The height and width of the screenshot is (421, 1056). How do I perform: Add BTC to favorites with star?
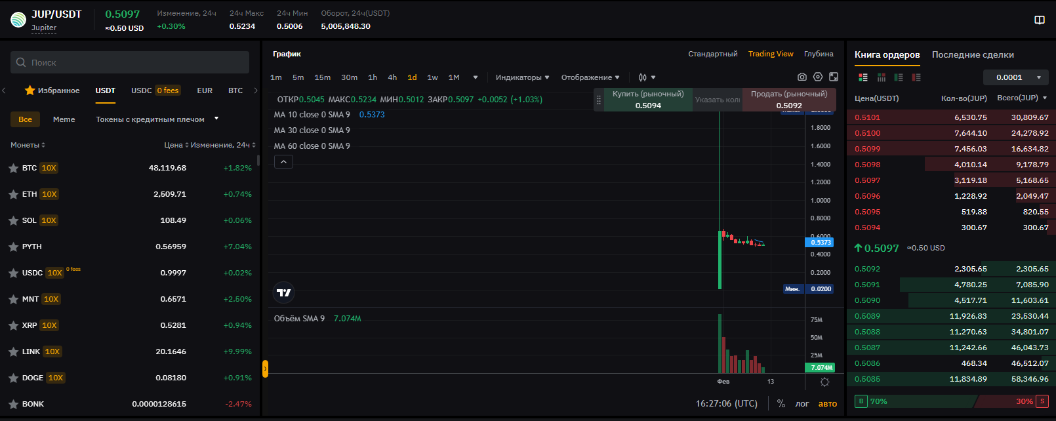pos(13,169)
